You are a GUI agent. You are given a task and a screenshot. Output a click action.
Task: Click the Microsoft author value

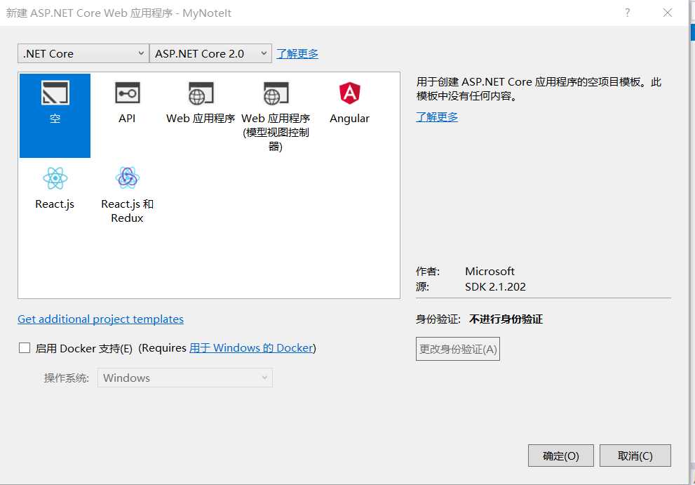[x=490, y=271]
